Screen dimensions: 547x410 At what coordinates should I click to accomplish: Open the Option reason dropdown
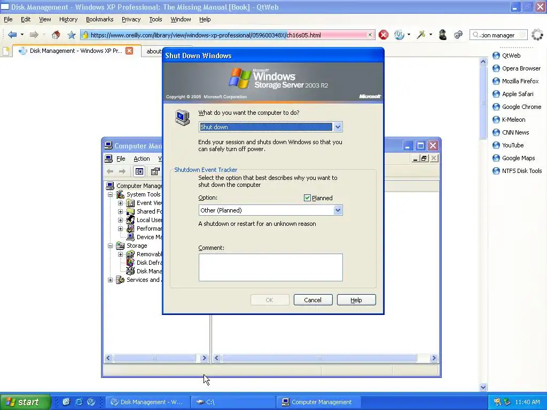338,210
